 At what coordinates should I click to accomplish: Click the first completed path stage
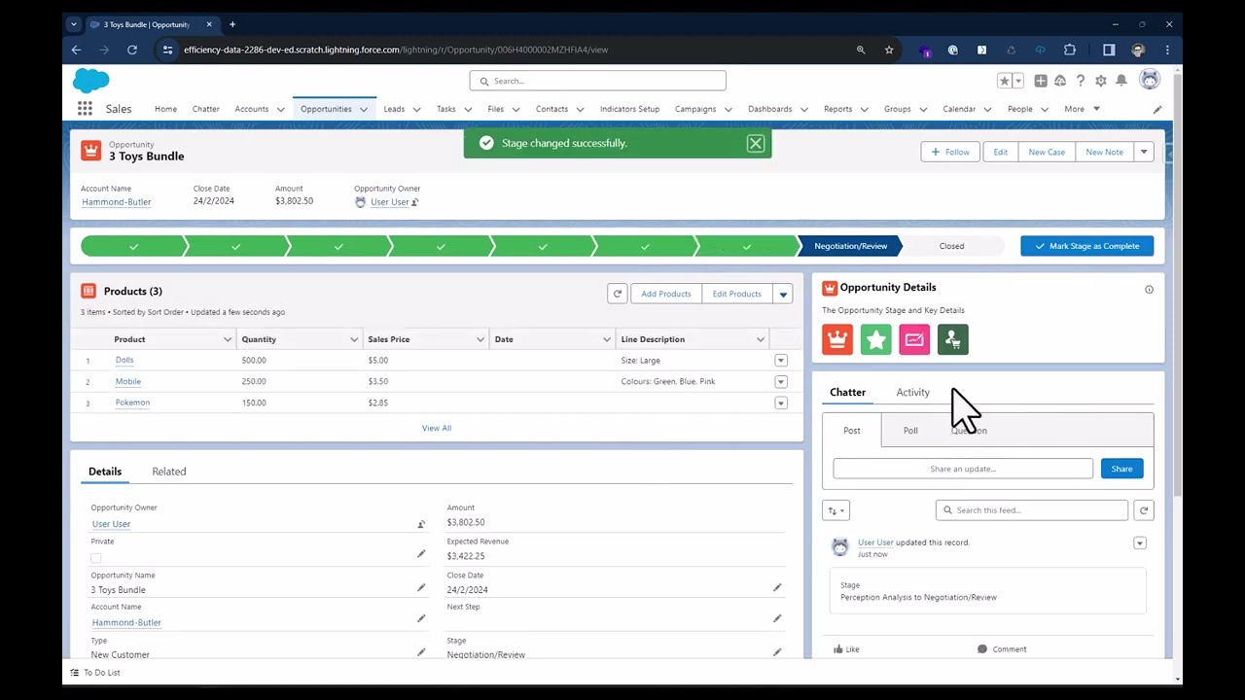tap(133, 247)
